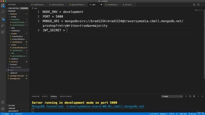Screen dimensions: 205x115
Task: Open the Search view icon
Action: pos(3,12)
